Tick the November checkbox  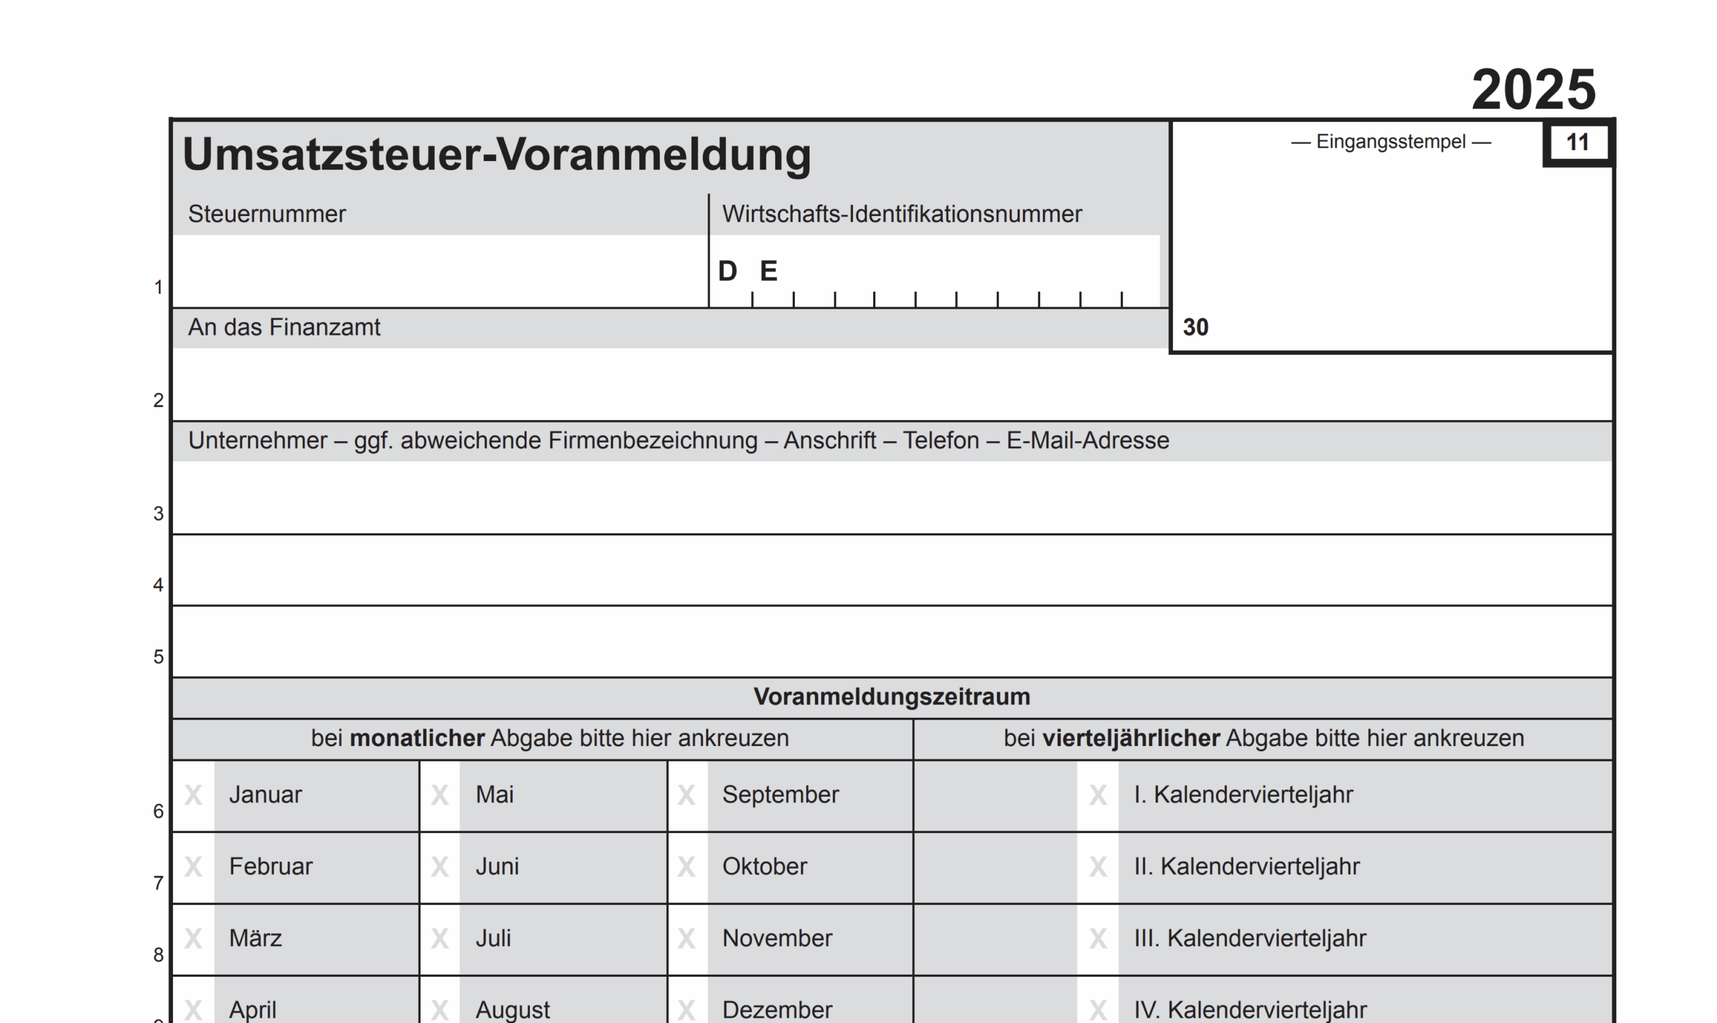tap(687, 939)
